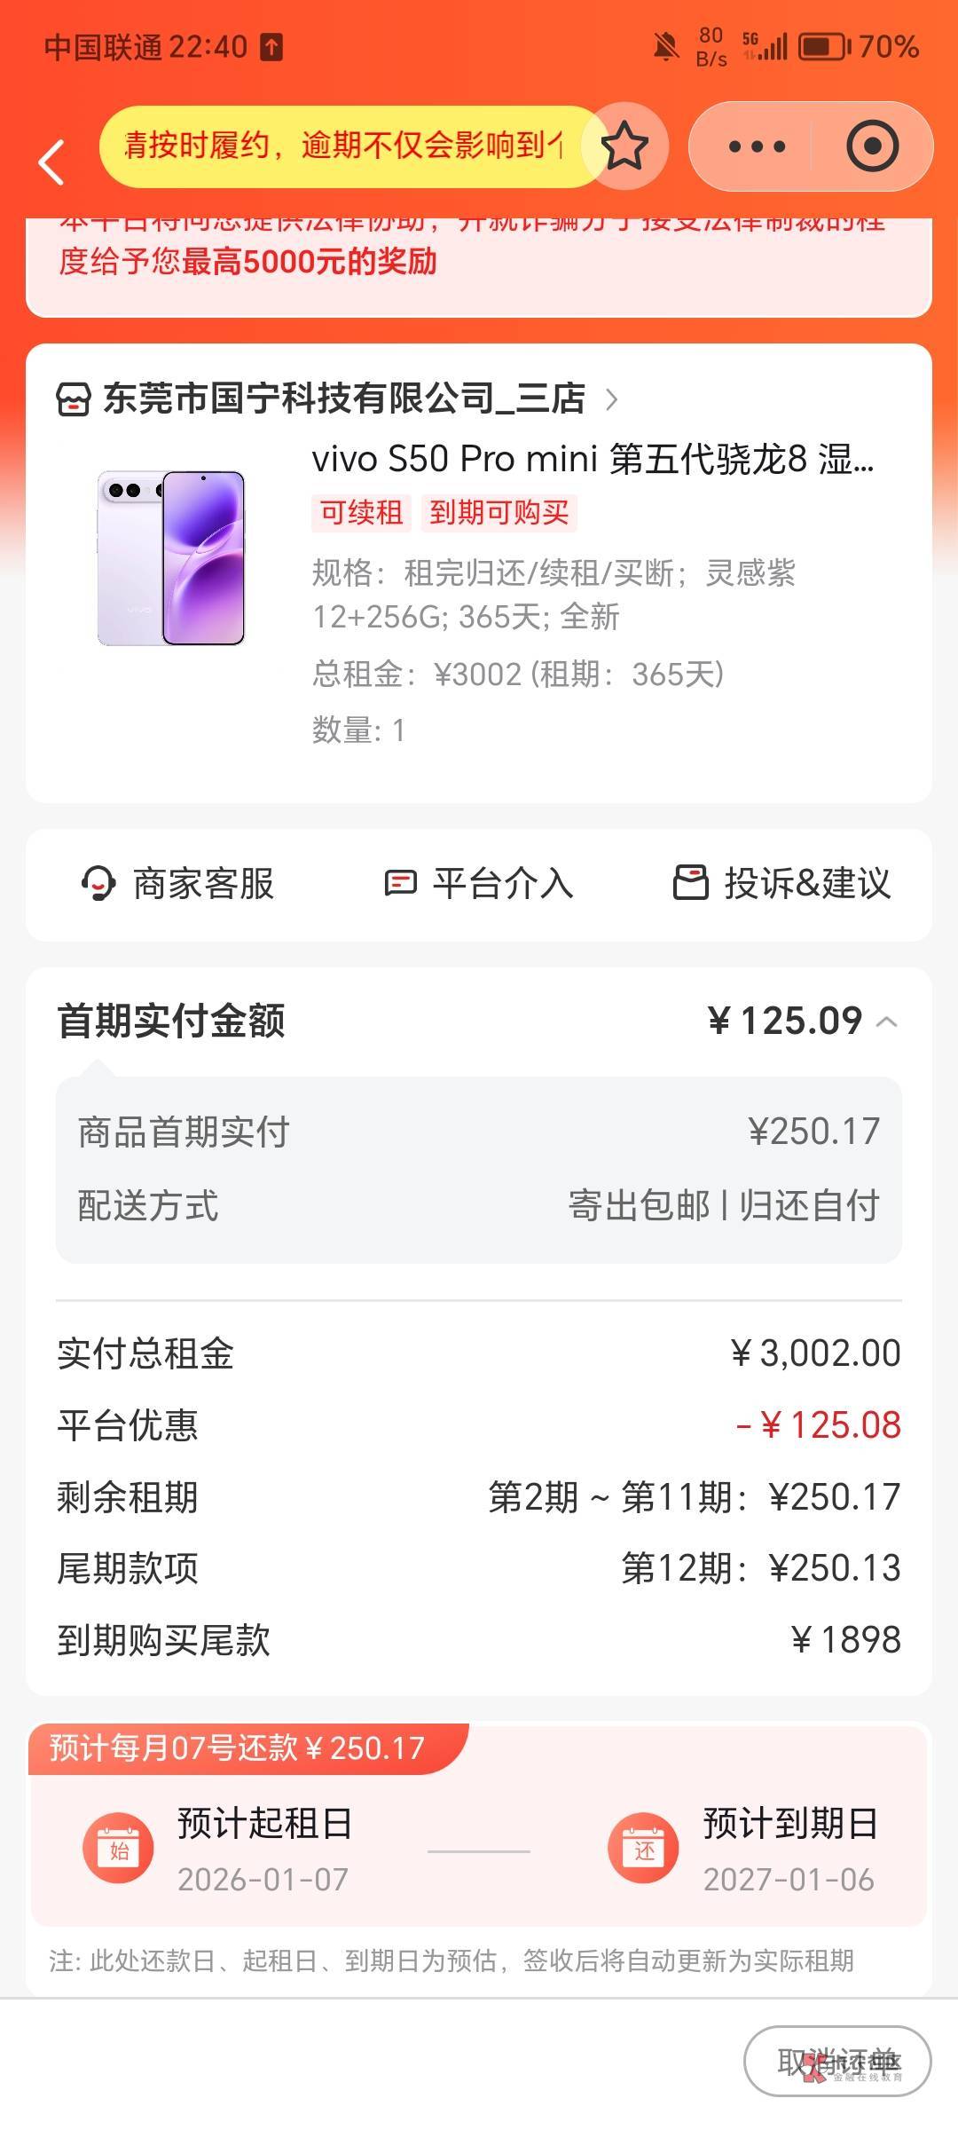Tap the back arrow icon
This screenshot has width=958, height=2130.
(51, 162)
